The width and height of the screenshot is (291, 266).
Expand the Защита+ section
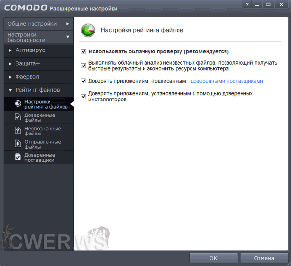pos(30,64)
